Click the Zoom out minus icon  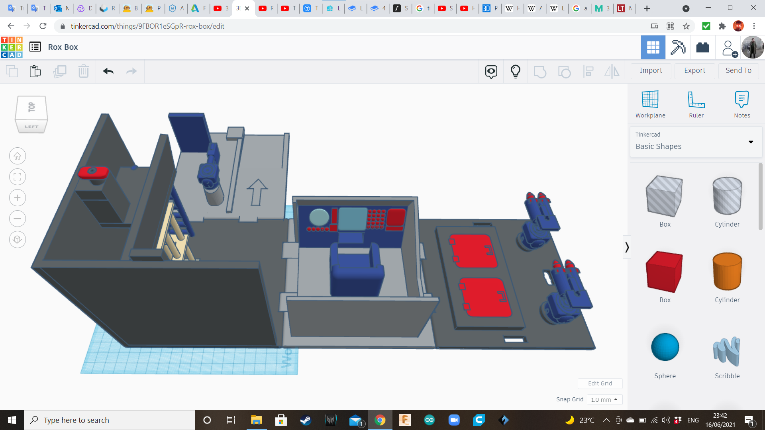(18, 219)
